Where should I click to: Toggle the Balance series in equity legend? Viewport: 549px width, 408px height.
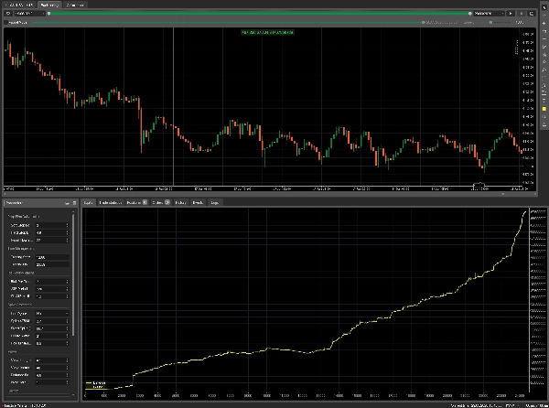click(x=95, y=383)
